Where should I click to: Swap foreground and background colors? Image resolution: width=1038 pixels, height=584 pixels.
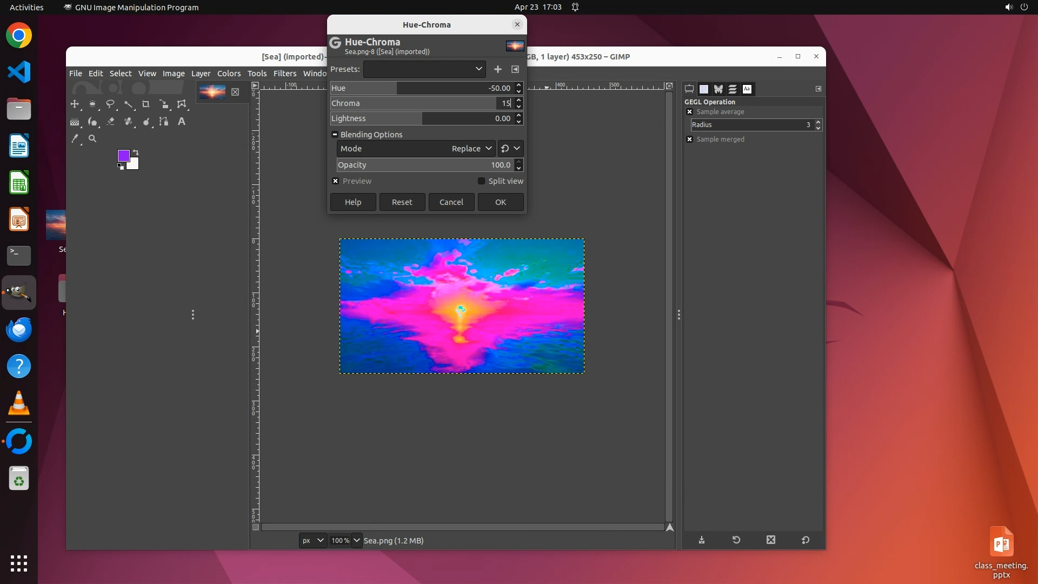pos(136,152)
